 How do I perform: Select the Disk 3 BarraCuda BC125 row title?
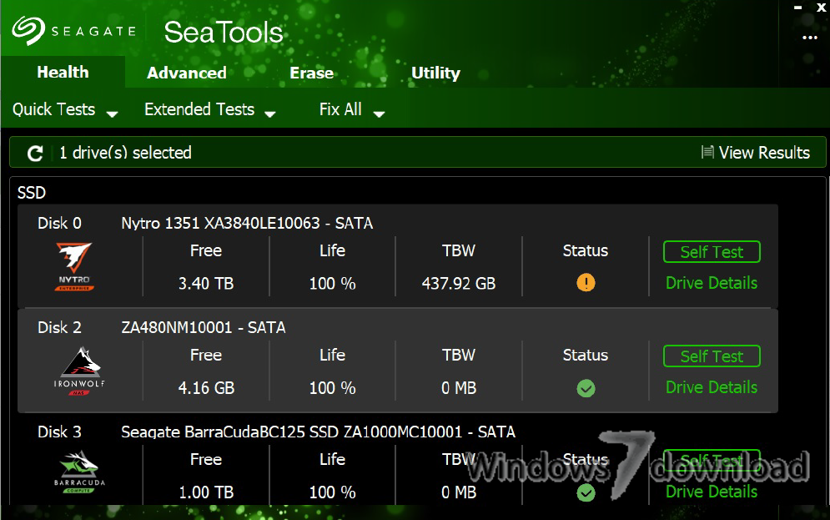point(318,432)
